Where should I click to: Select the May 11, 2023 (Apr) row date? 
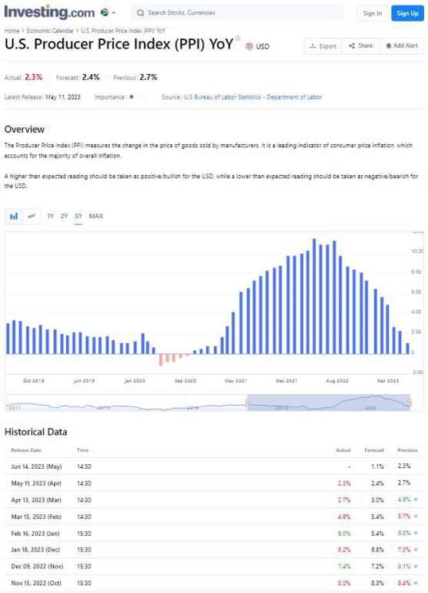tap(36, 483)
